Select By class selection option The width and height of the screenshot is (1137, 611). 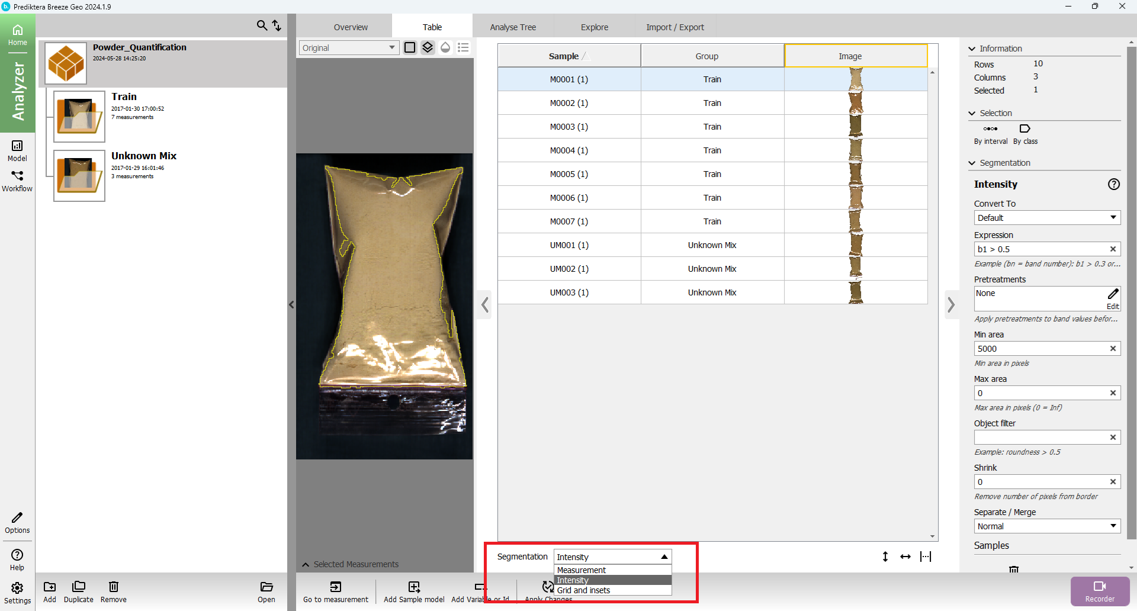(1025, 134)
